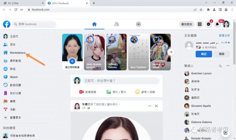Open Watch in the left sidebar

[x=14, y=77]
